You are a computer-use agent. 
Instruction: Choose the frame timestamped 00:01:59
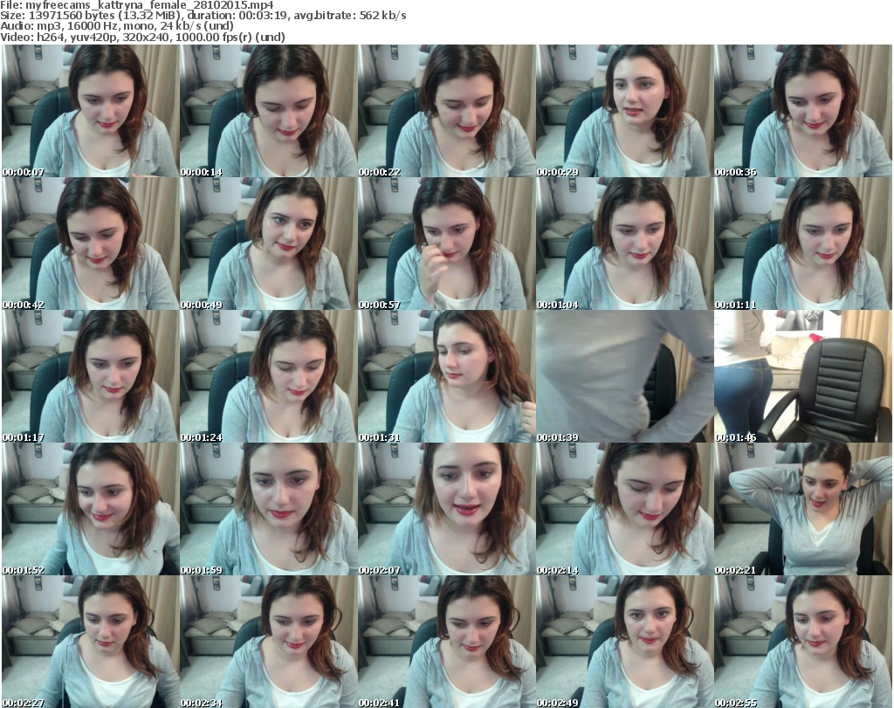269,509
